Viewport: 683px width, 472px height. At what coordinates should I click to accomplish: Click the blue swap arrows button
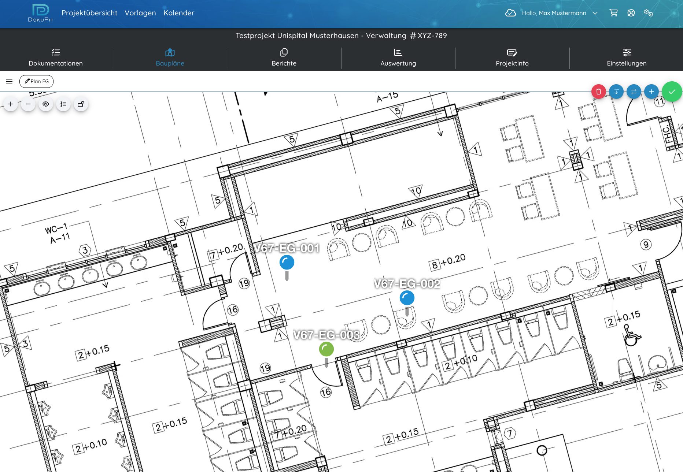click(634, 92)
